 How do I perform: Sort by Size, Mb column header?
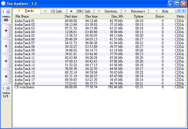point(112,16)
